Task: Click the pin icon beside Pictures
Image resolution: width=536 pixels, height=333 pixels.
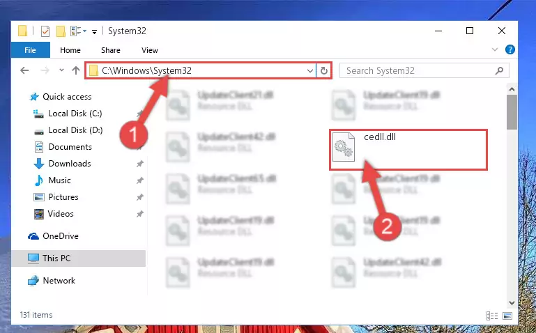Action: coord(139,197)
